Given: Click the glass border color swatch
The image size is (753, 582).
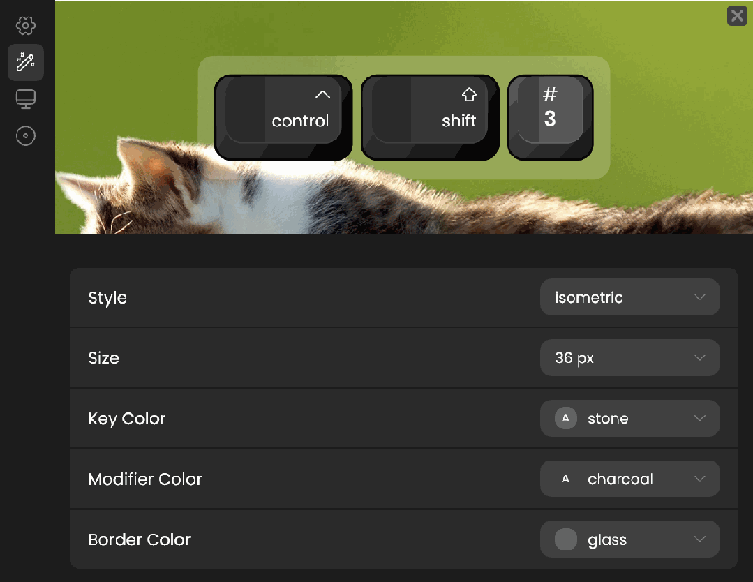Looking at the screenshot, I should click(x=566, y=539).
